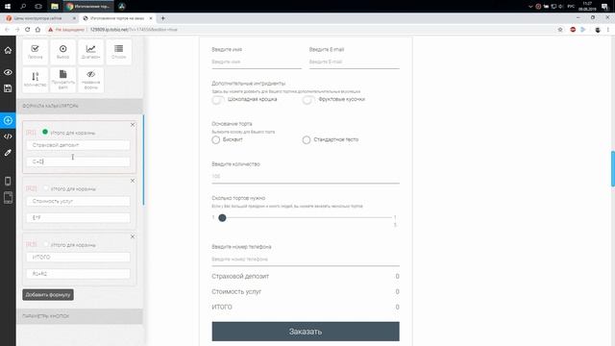615x346 pixels.
Task: Open the browser menu with three dots
Action: pos(608,30)
